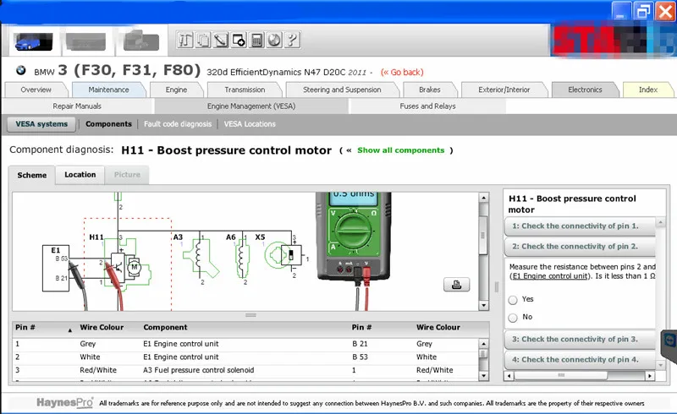Switch to the Electronics tab
The height and width of the screenshot is (414, 677).
(x=585, y=90)
